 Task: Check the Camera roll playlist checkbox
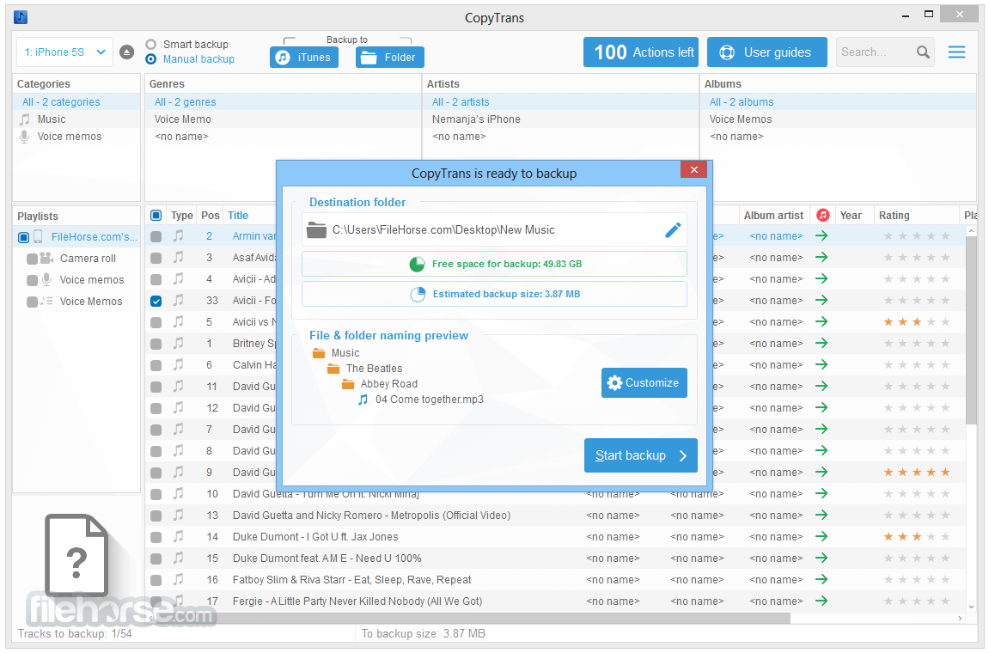pos(32,259)
